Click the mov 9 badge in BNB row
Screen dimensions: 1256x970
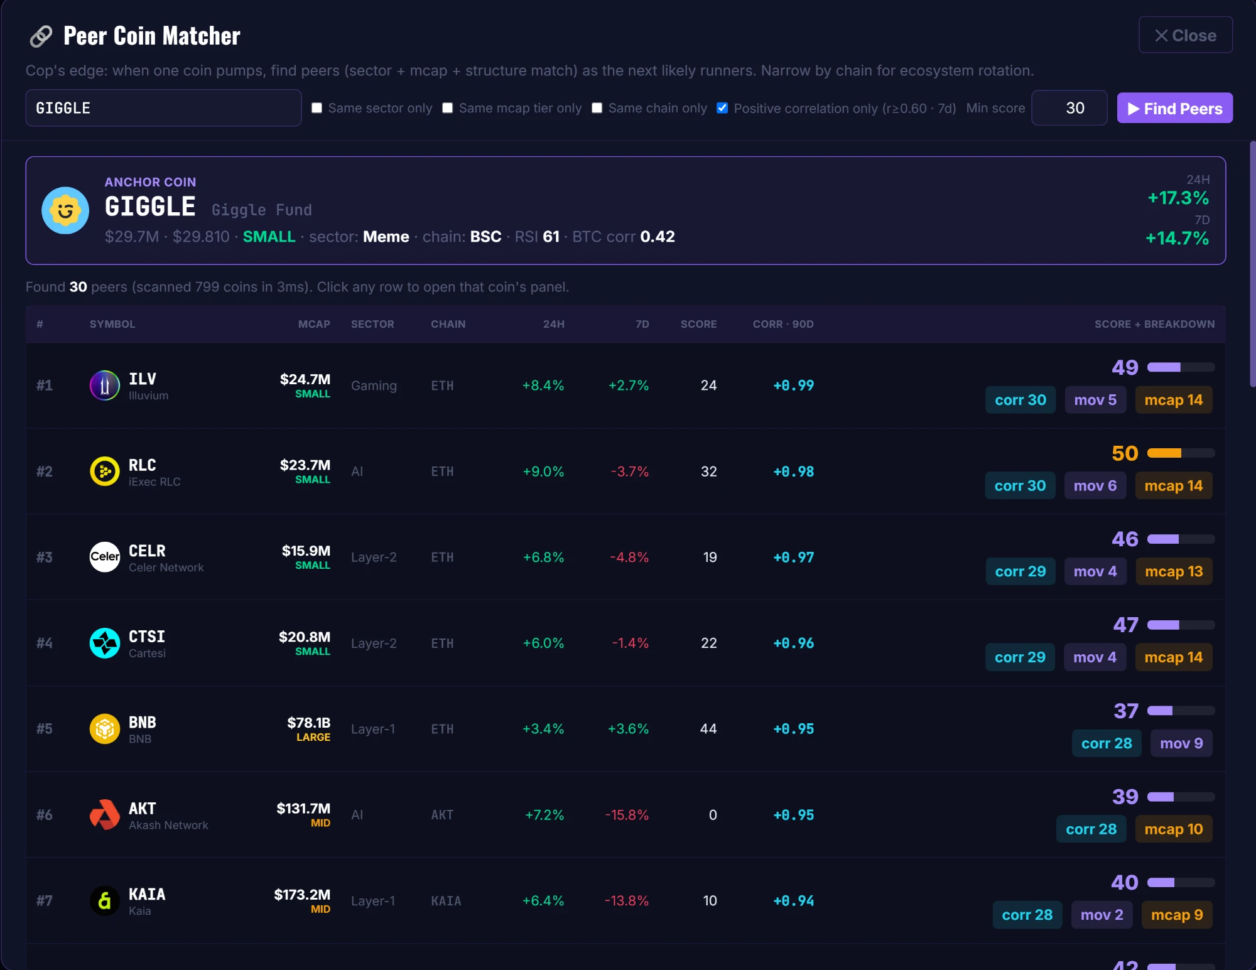point(1181,743)
